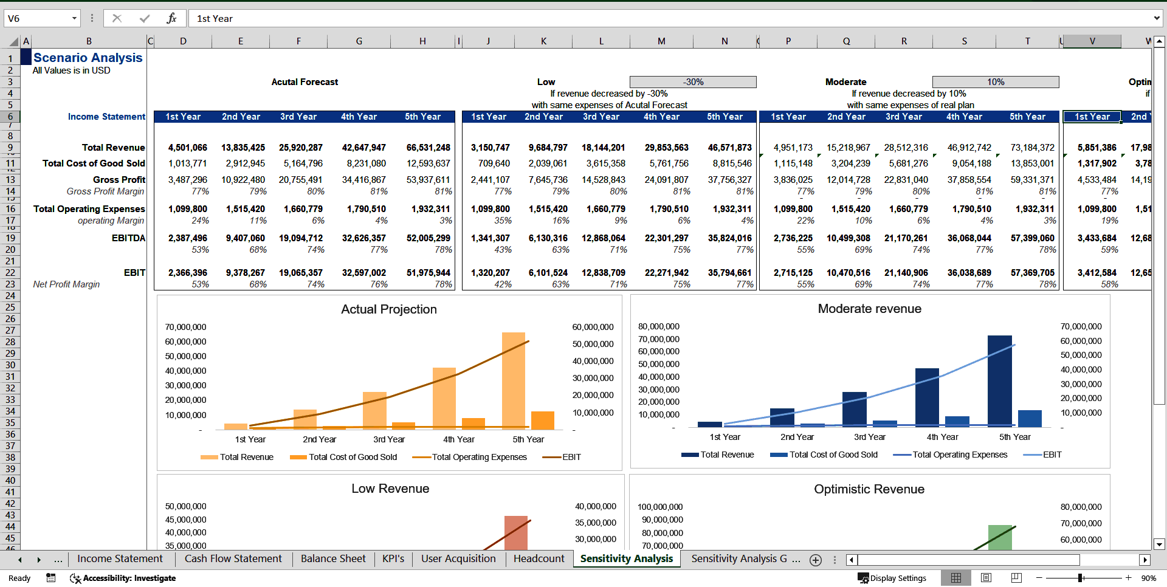Select the 10% Moderate scenario cell

996,82
